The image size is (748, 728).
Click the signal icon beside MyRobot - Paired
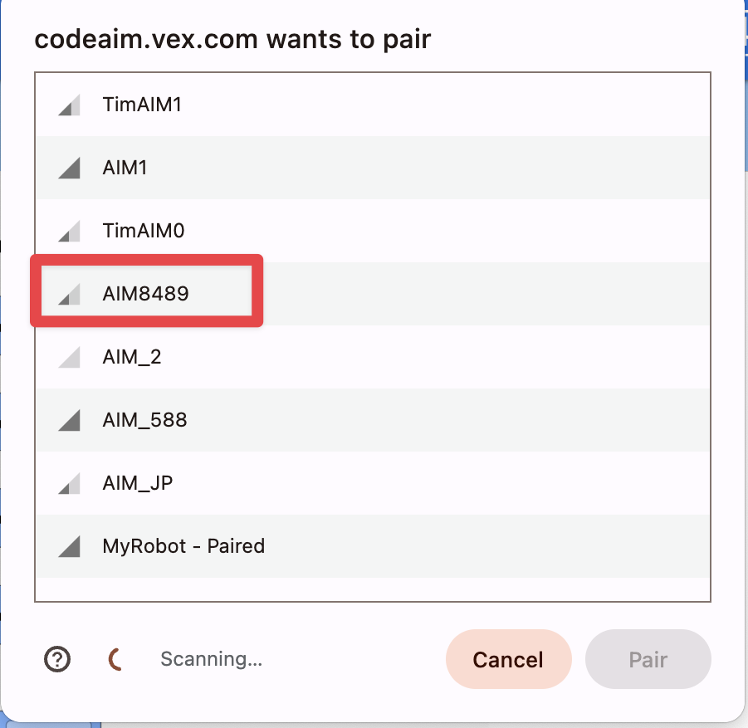coord(70,546)
